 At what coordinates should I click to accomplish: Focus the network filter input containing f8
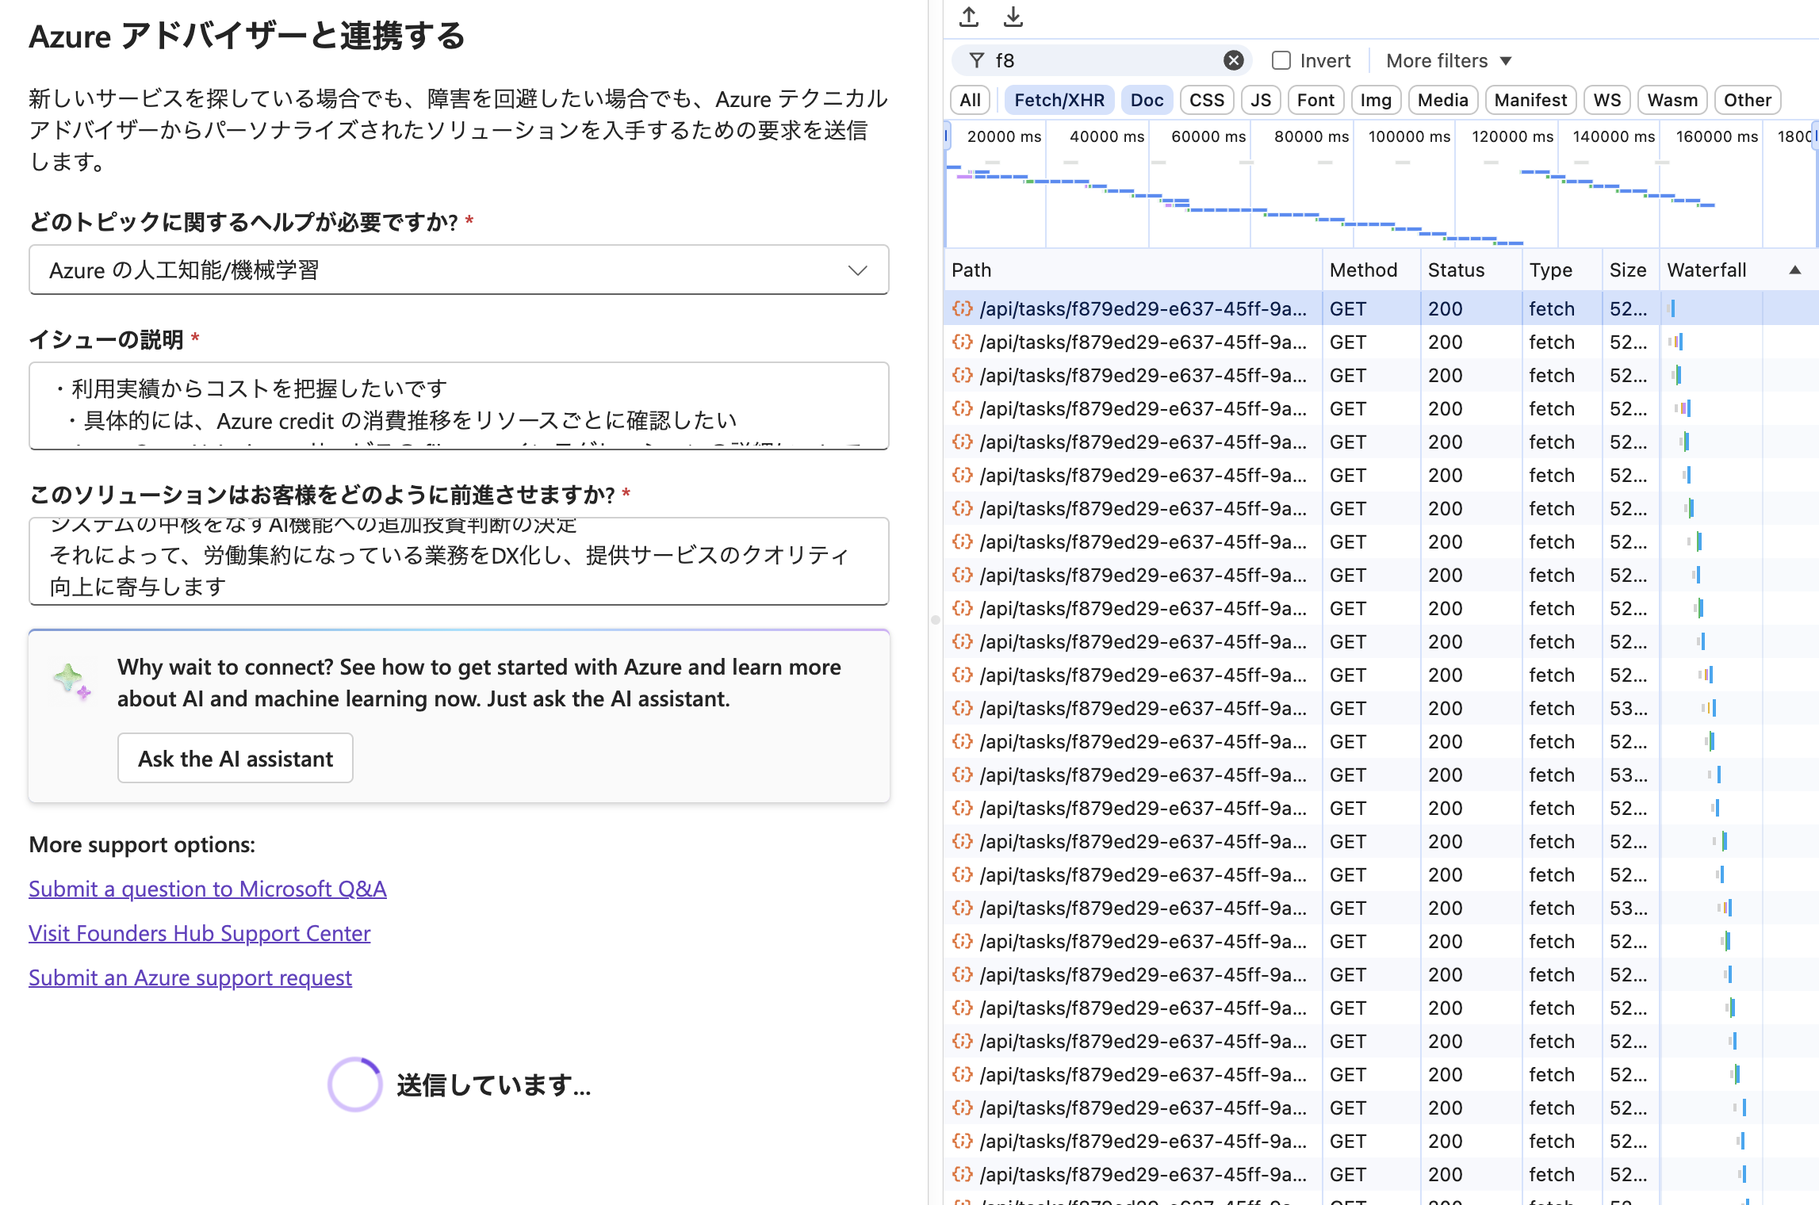pyautogui.click(x=1104, y=61)
